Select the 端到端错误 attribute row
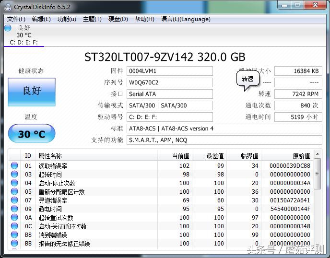 [161, 235]
